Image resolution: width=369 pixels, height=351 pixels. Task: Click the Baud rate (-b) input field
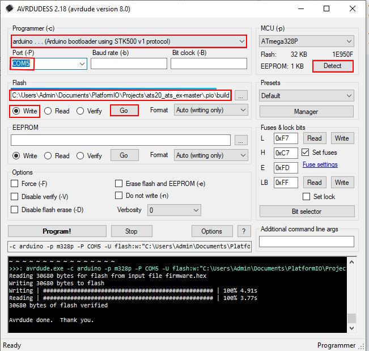click(129, 64)
